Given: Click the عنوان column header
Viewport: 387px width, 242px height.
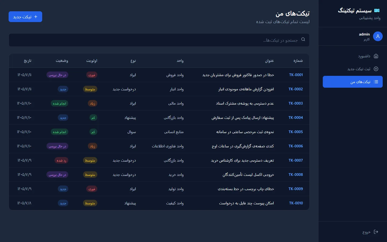Looking at the screenshot, I should (x=269, y=61).
